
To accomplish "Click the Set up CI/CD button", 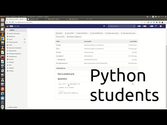I will click(x=60, y=37).
